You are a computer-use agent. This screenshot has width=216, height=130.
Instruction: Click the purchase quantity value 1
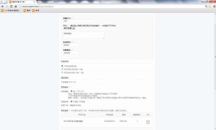(137, 121)
